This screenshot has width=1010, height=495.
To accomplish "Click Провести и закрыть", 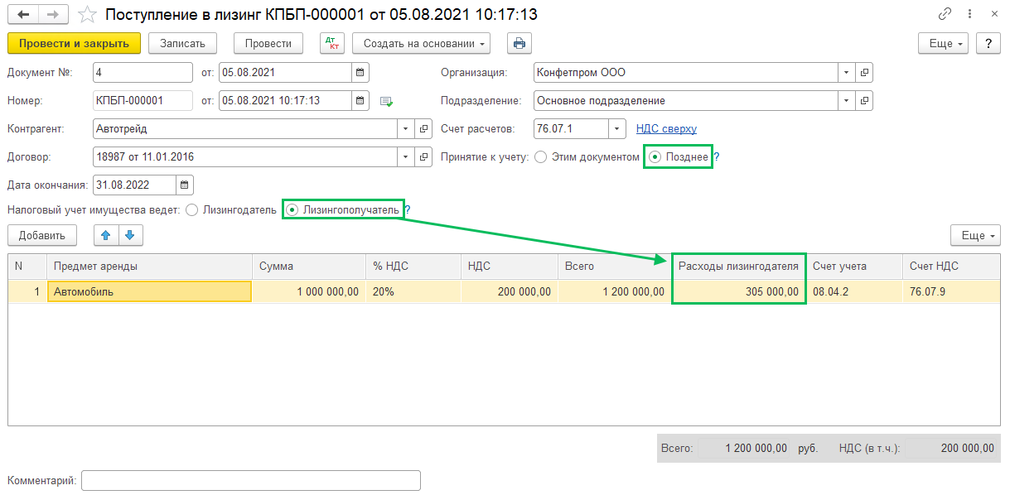I will click(74, 43).
